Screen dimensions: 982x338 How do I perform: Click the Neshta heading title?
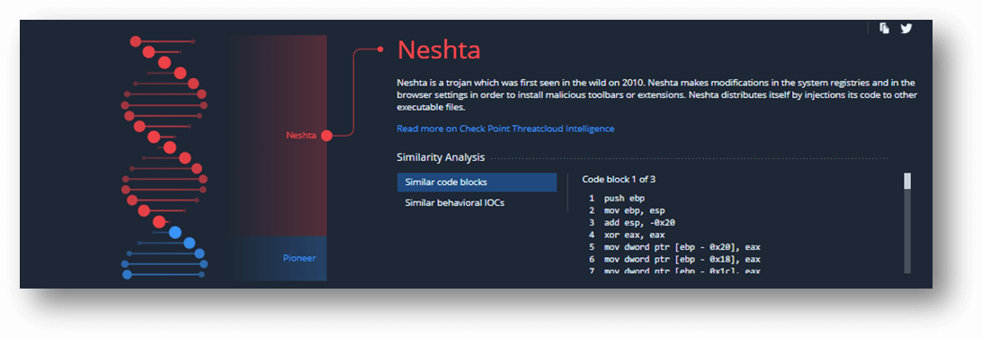[x=439, y=49]
